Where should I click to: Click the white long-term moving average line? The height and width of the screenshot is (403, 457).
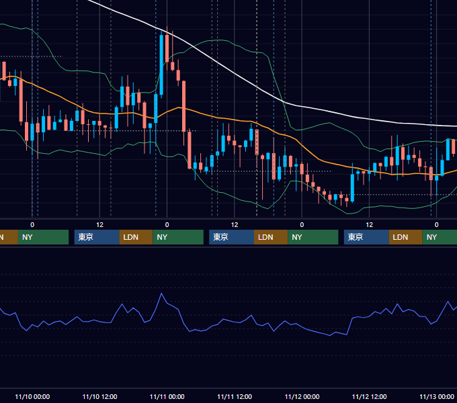tap(233, 73)
